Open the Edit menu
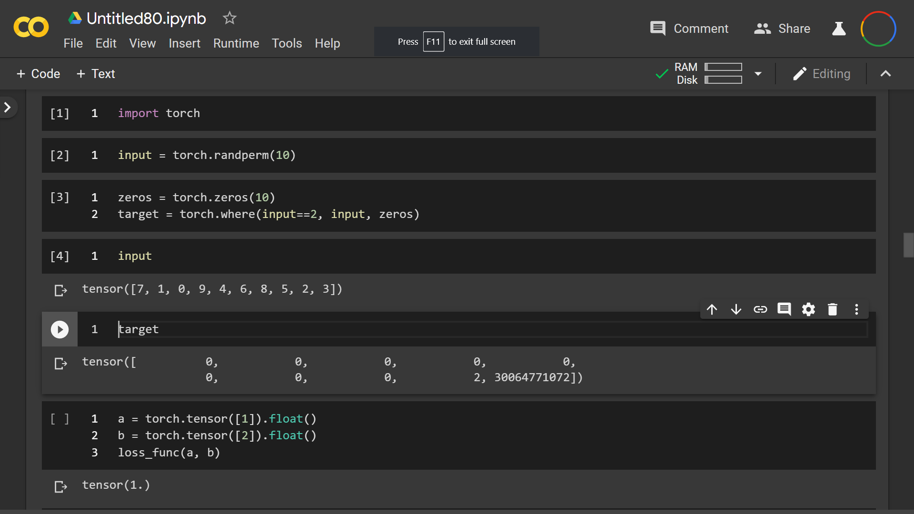914x514 pixels. point(106,43)
